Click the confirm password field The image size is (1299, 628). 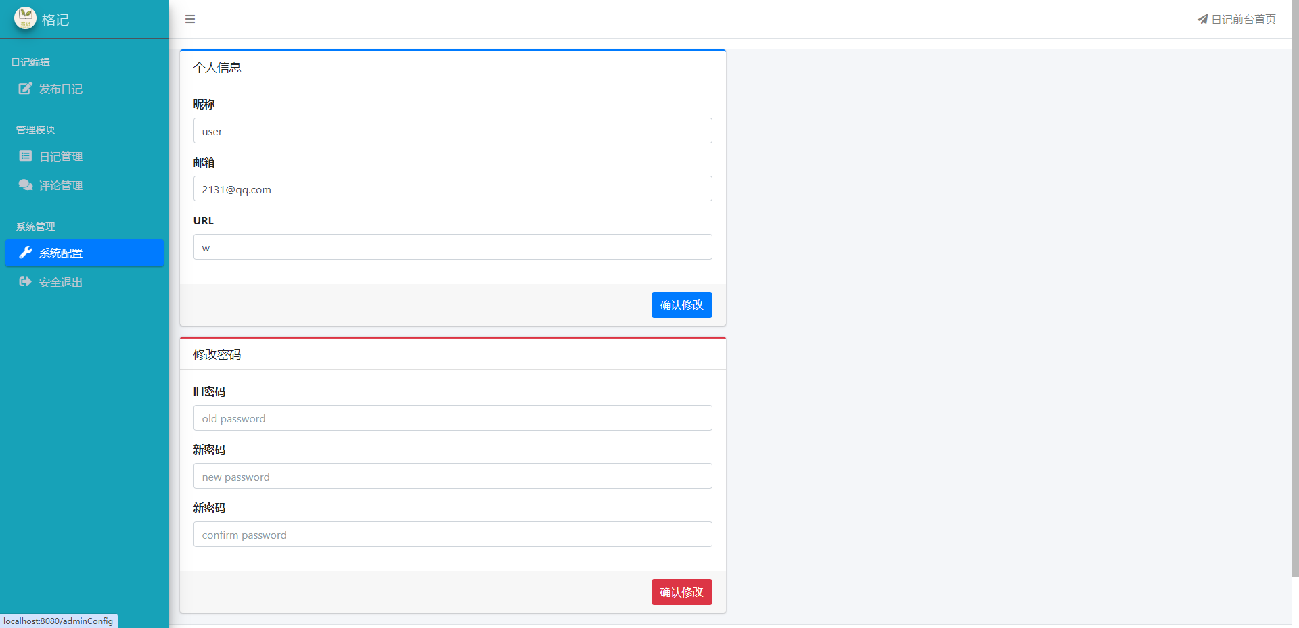click(x=453, y=534)
